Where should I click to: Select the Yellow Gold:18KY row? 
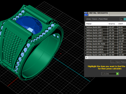[x=106, y=36]
